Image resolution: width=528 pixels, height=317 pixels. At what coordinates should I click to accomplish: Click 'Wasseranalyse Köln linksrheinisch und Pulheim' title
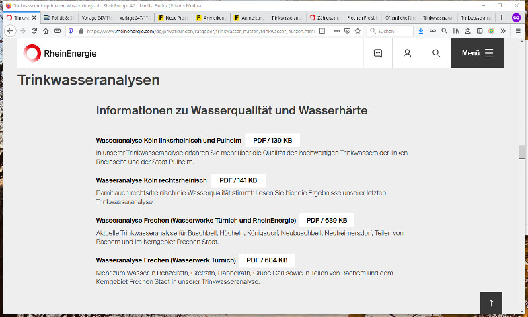click(168, 141)
